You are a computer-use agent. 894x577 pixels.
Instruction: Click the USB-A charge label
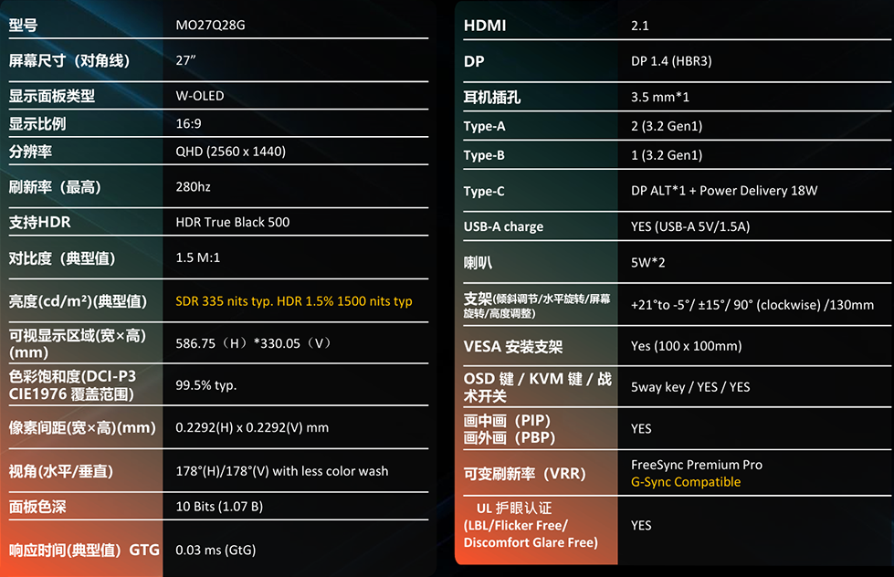pos(503,226)
